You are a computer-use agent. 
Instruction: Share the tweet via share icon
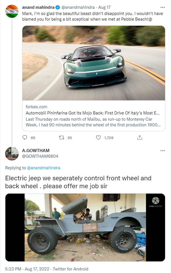pyautogui.click(x=140, y=138)
